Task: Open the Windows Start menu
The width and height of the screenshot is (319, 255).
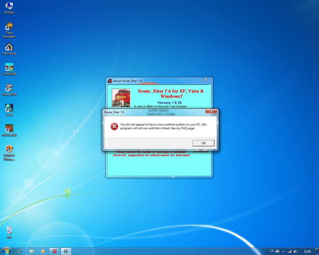Action: click(x=6, y=251)
